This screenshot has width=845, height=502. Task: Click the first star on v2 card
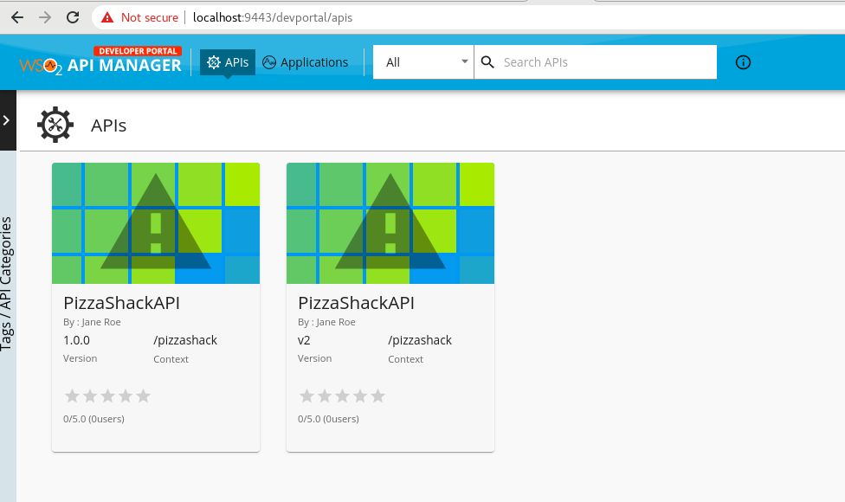pyautogui.click(x=306, y=396)
